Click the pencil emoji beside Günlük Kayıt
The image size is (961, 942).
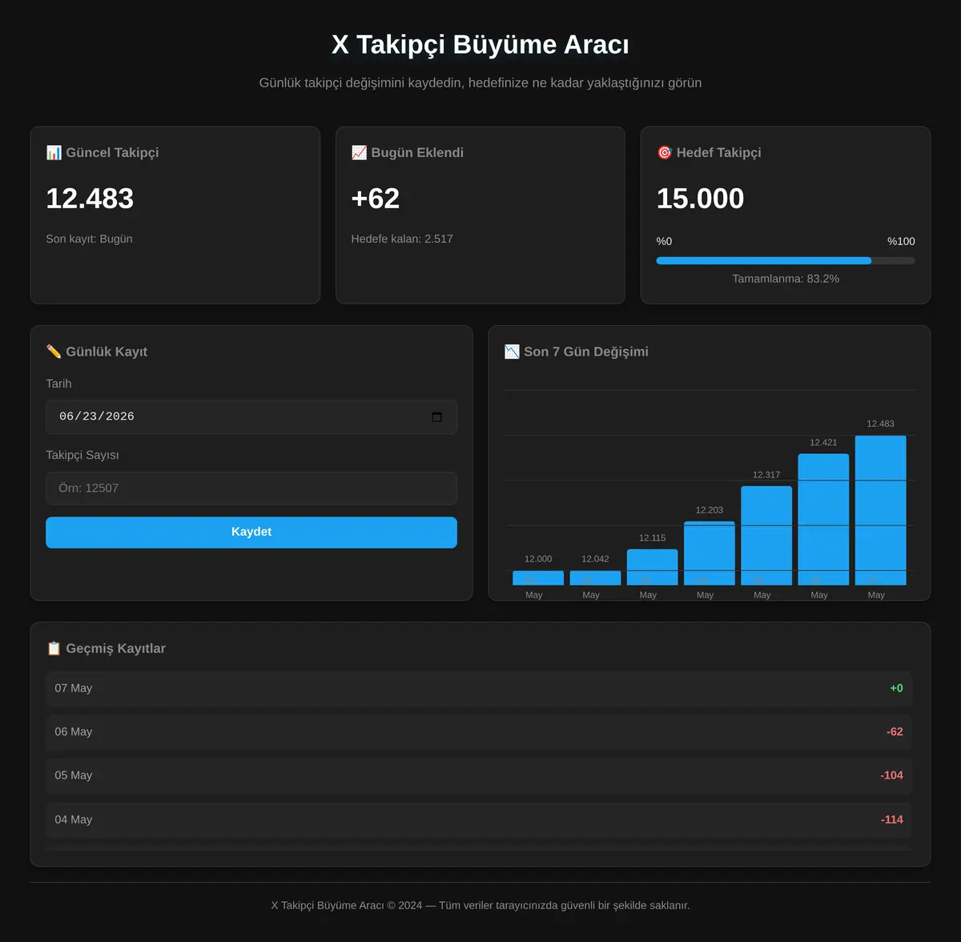click(x=54, y=352)
